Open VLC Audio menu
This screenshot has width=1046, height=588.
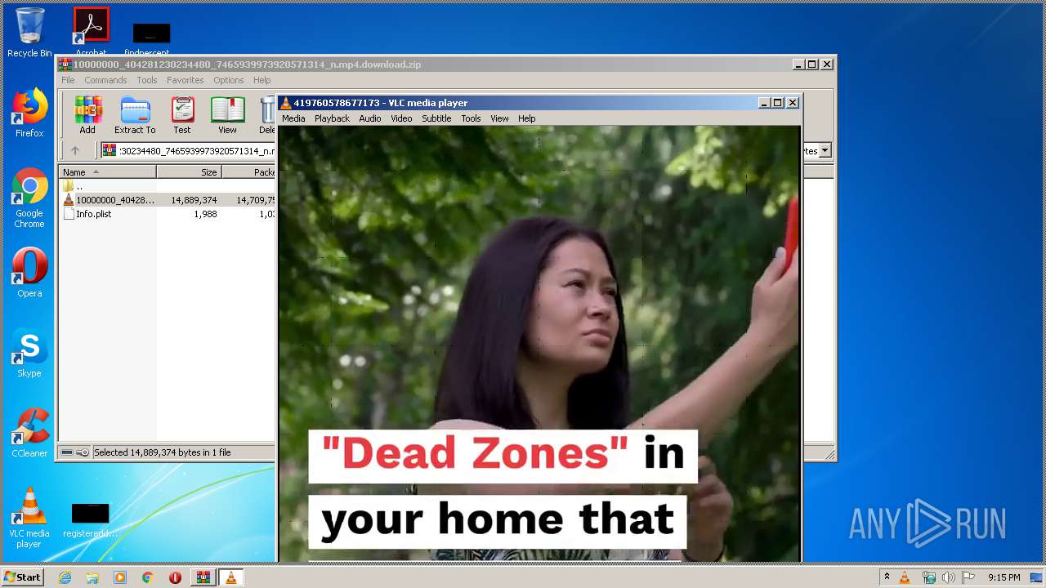tap(370, 118)
